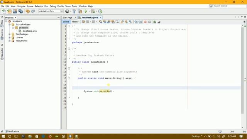Collapse the Source Packages node
Viewport: 247px width, 139px height.
pyautogui.click(x=9, y=24)
